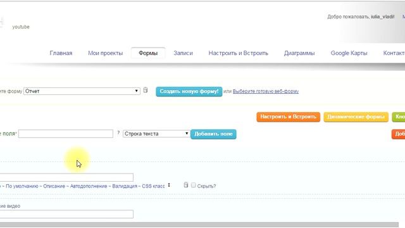Viewport: 405px width, 228px height.
Task: Click the CSS класс option link
Action: [153, 186]
